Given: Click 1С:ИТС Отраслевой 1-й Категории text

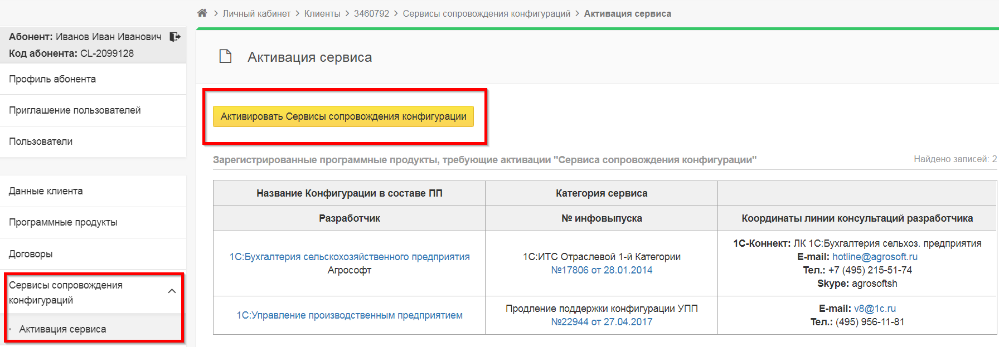Looking at the screenshot, I should click(x=602, y=257).
